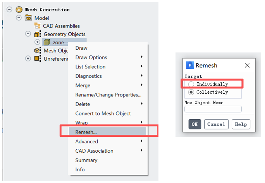Click the Fluent logo in Remesh dialog
Viewport: 265px width, 183px height.
190,65
